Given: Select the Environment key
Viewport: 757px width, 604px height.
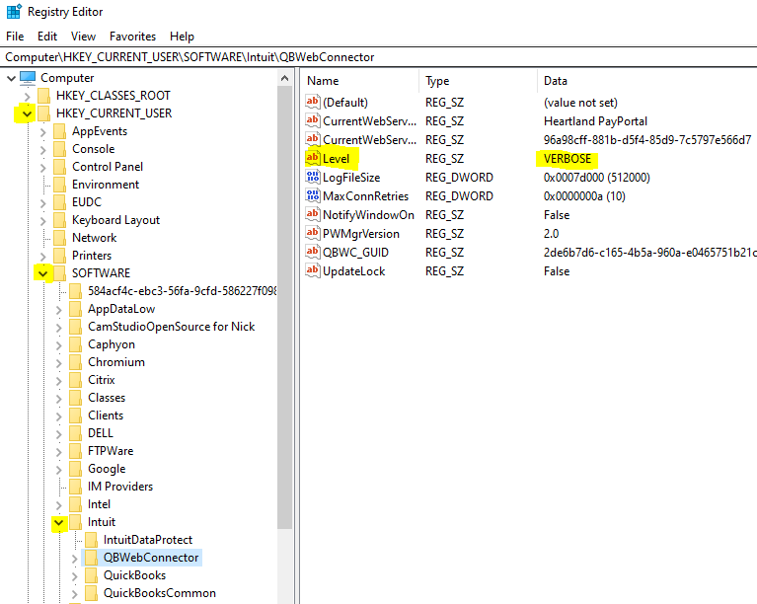Looking at the screenshot, I should [x=106, y=185].
